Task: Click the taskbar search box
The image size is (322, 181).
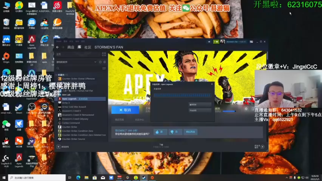Action: pos(37,178)
